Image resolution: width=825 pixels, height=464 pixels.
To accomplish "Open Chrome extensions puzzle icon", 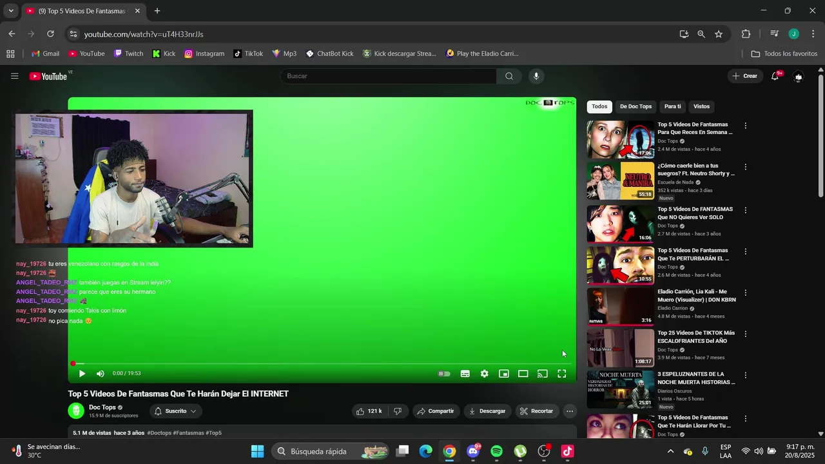I will click(x=746, y=34).
